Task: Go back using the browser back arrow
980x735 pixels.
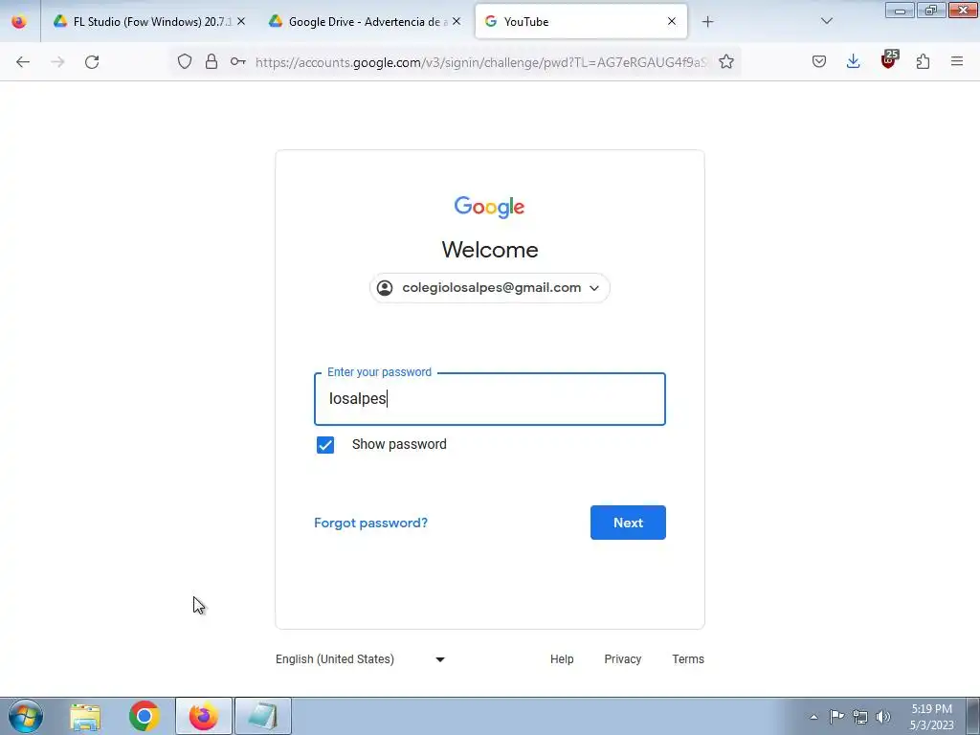Action: coord(23,62)
